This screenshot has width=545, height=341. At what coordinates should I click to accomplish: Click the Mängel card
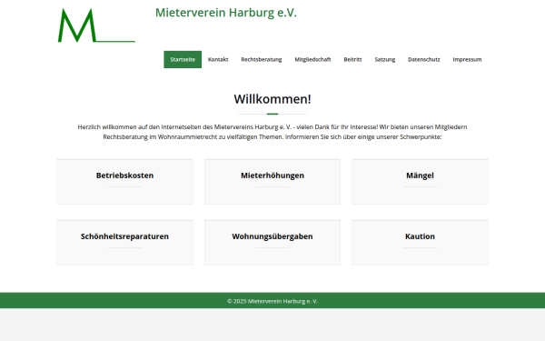420,182
